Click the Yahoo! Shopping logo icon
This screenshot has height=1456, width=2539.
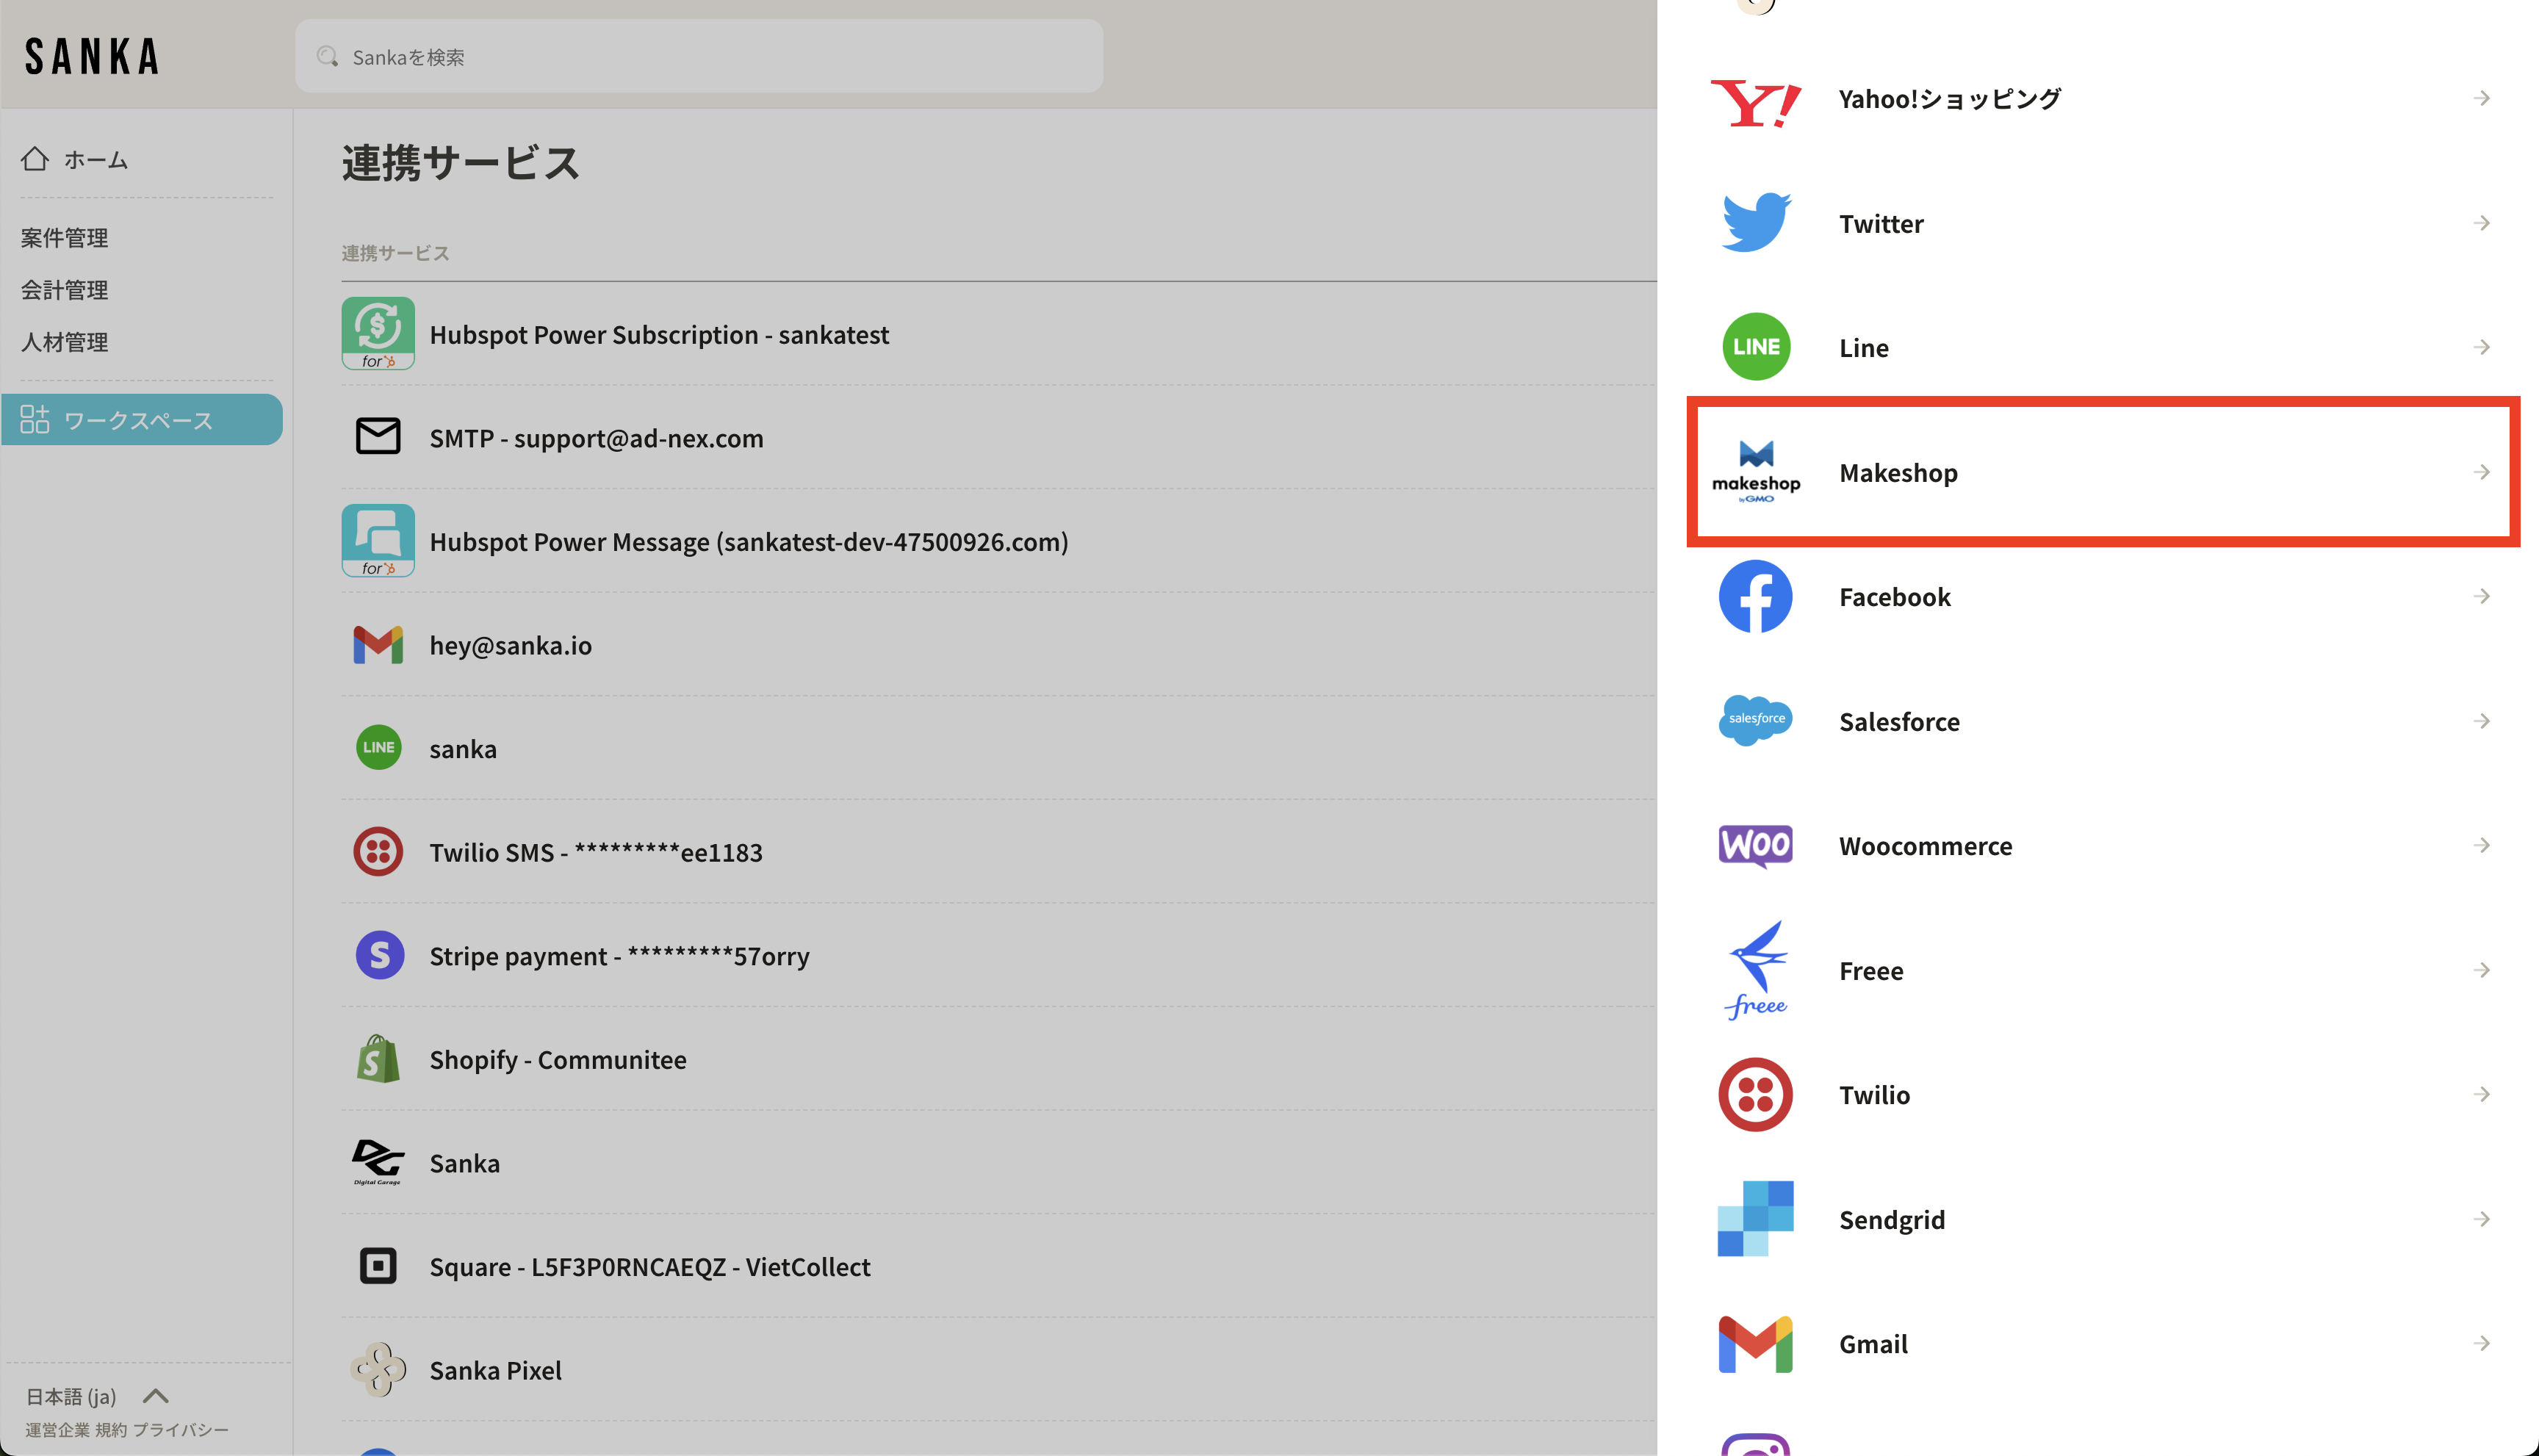1755,101
